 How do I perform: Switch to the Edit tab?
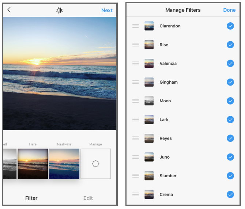(88, 198)
